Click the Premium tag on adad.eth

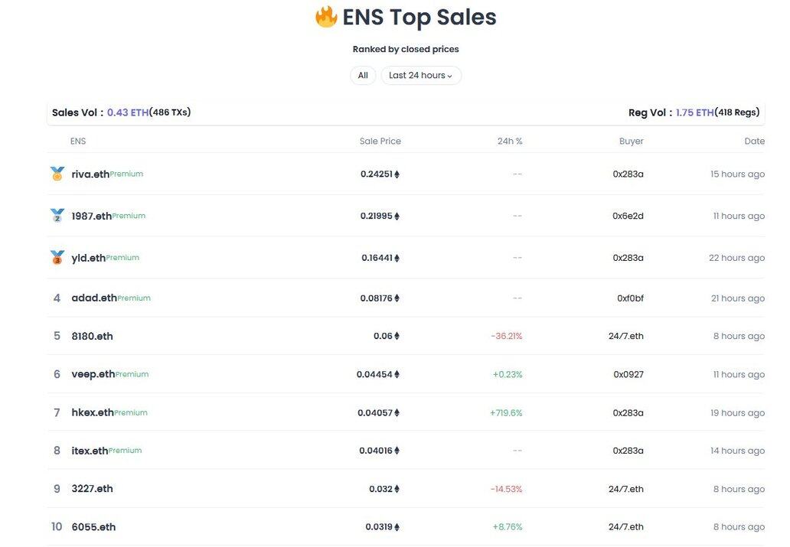(134, 298)
